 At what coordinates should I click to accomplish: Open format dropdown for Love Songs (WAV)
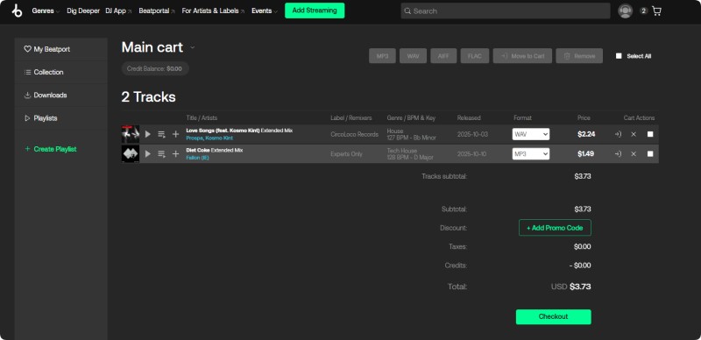click(531, 134)
